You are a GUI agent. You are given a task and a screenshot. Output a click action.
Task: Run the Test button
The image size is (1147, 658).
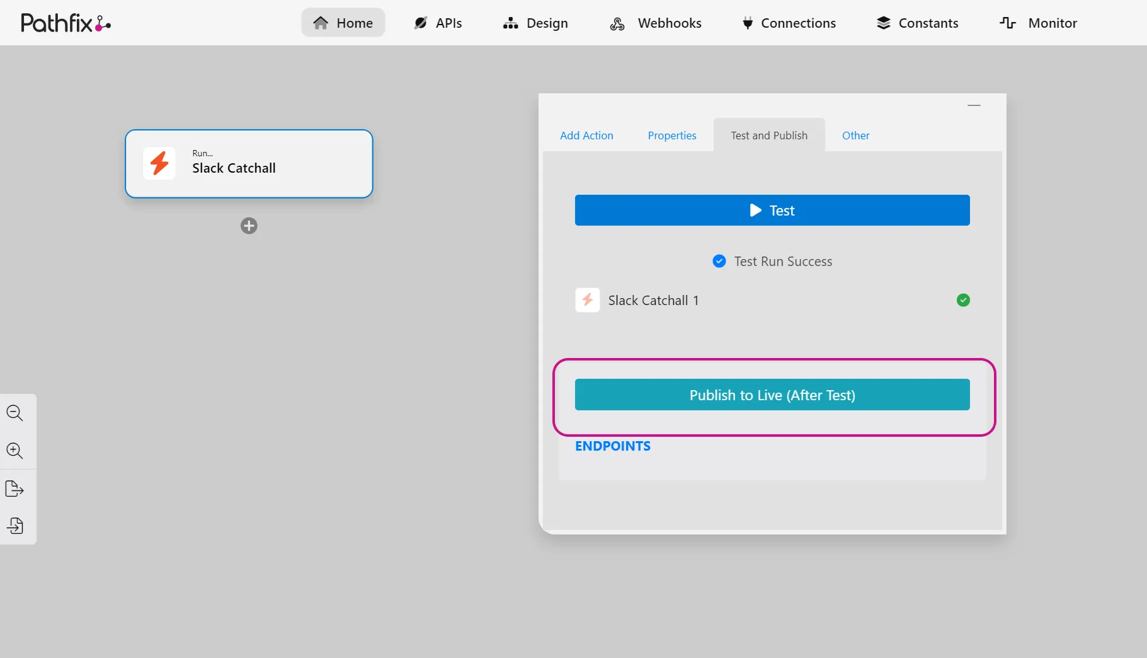point(772,210)
